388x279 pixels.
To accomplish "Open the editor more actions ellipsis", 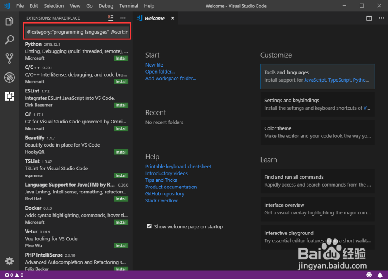I will pos(381,18).
